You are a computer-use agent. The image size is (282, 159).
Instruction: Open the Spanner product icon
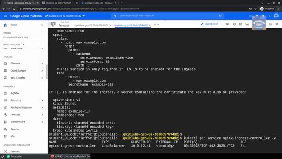(x=5, y=129)
